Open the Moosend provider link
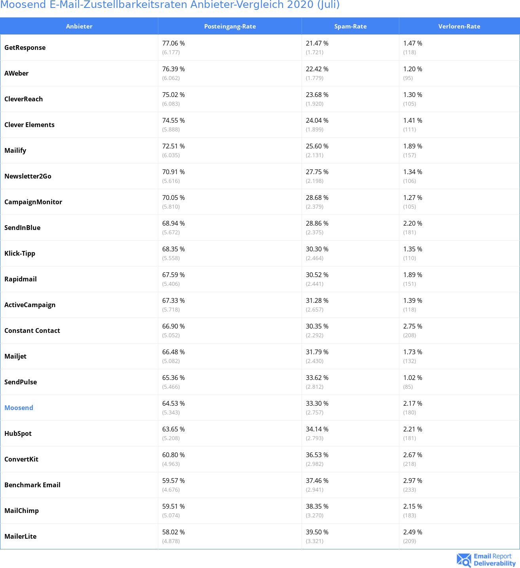Image resolution: width=520 pixels, height=568 pixels. point(19,408)
